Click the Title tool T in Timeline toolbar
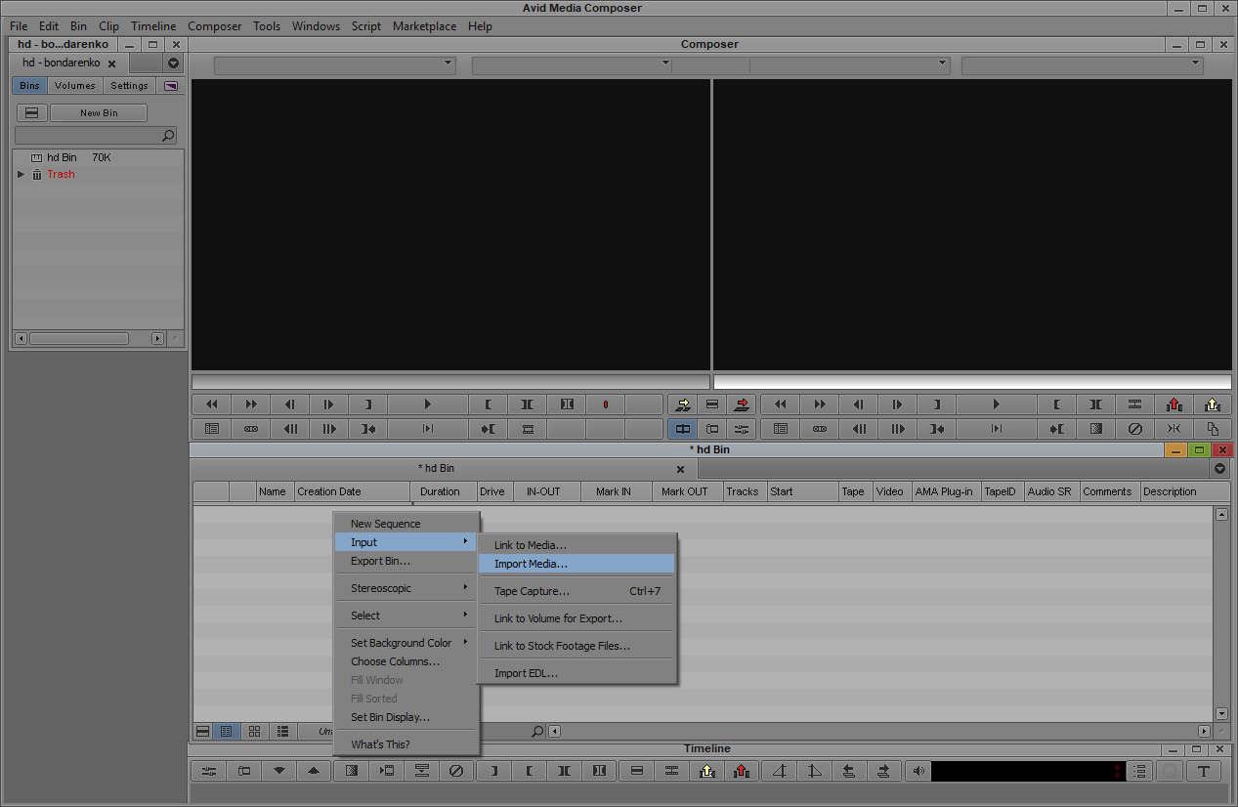Screen dimensions: 1238x807 point(1204,771)
